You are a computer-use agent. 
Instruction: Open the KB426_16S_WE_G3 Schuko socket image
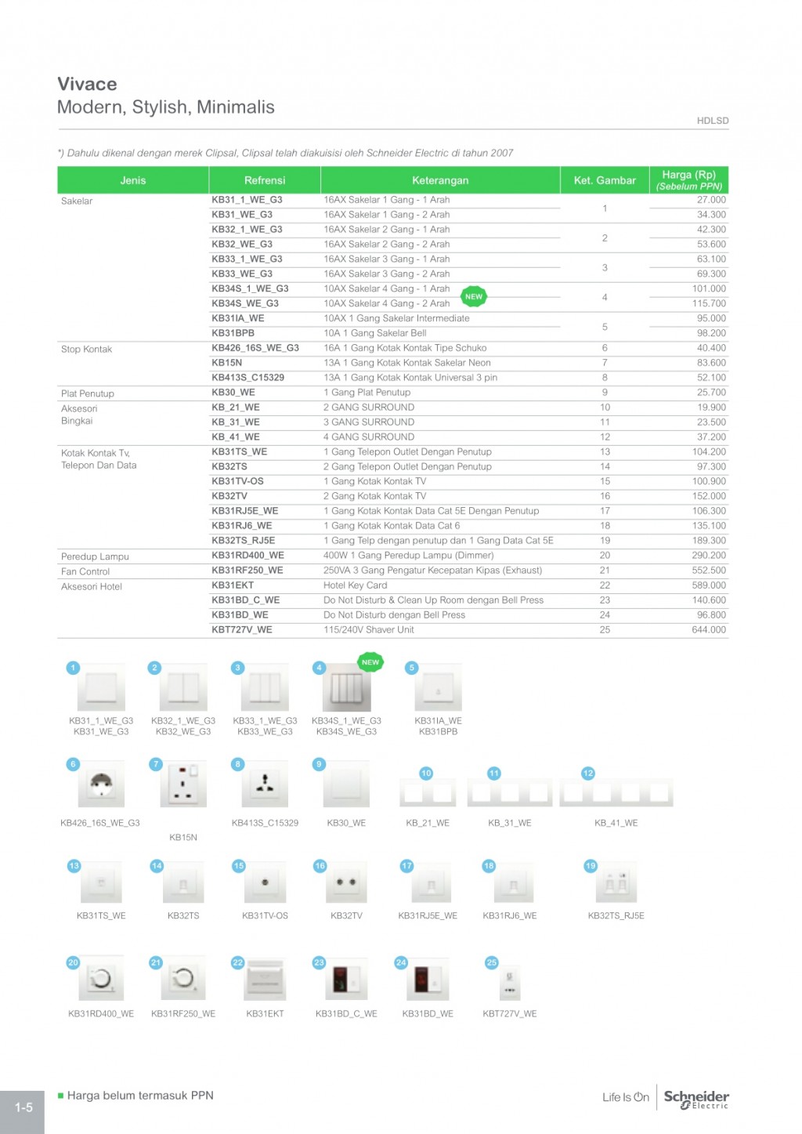(101, 784)
